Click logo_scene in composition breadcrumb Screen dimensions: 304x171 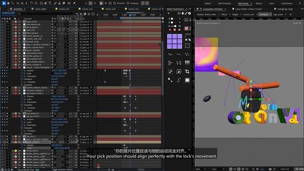[x=278, y=14]
